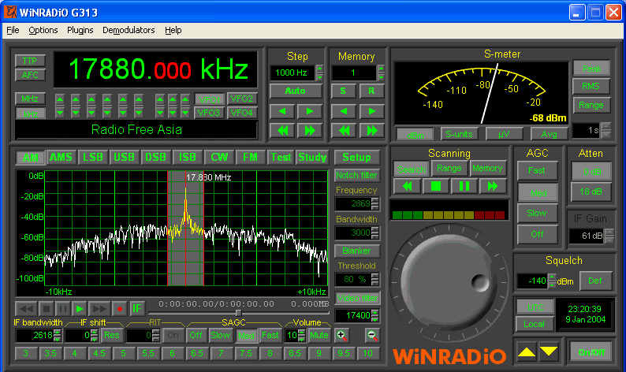The height and width of the screenshot is (372, 626).
Task: Click the yellow up arrow button
Action: pos(527,351)
